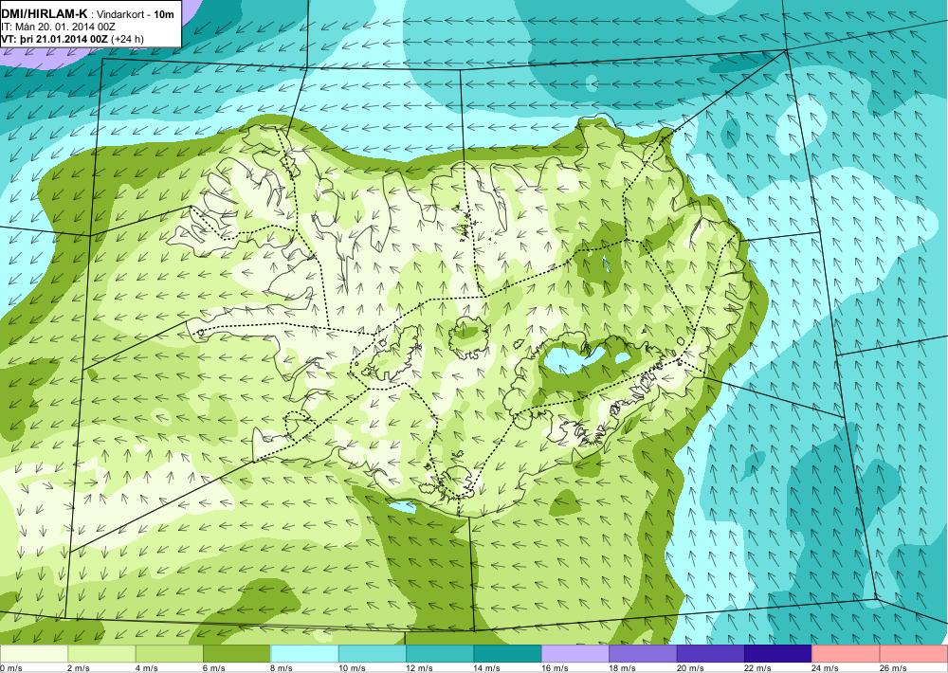Pick the legend swatch between 10 and 12 m/s
Image resolution: width=948 pixels, height=673 pixels.
pyautogui.click(x=373, y=654)
